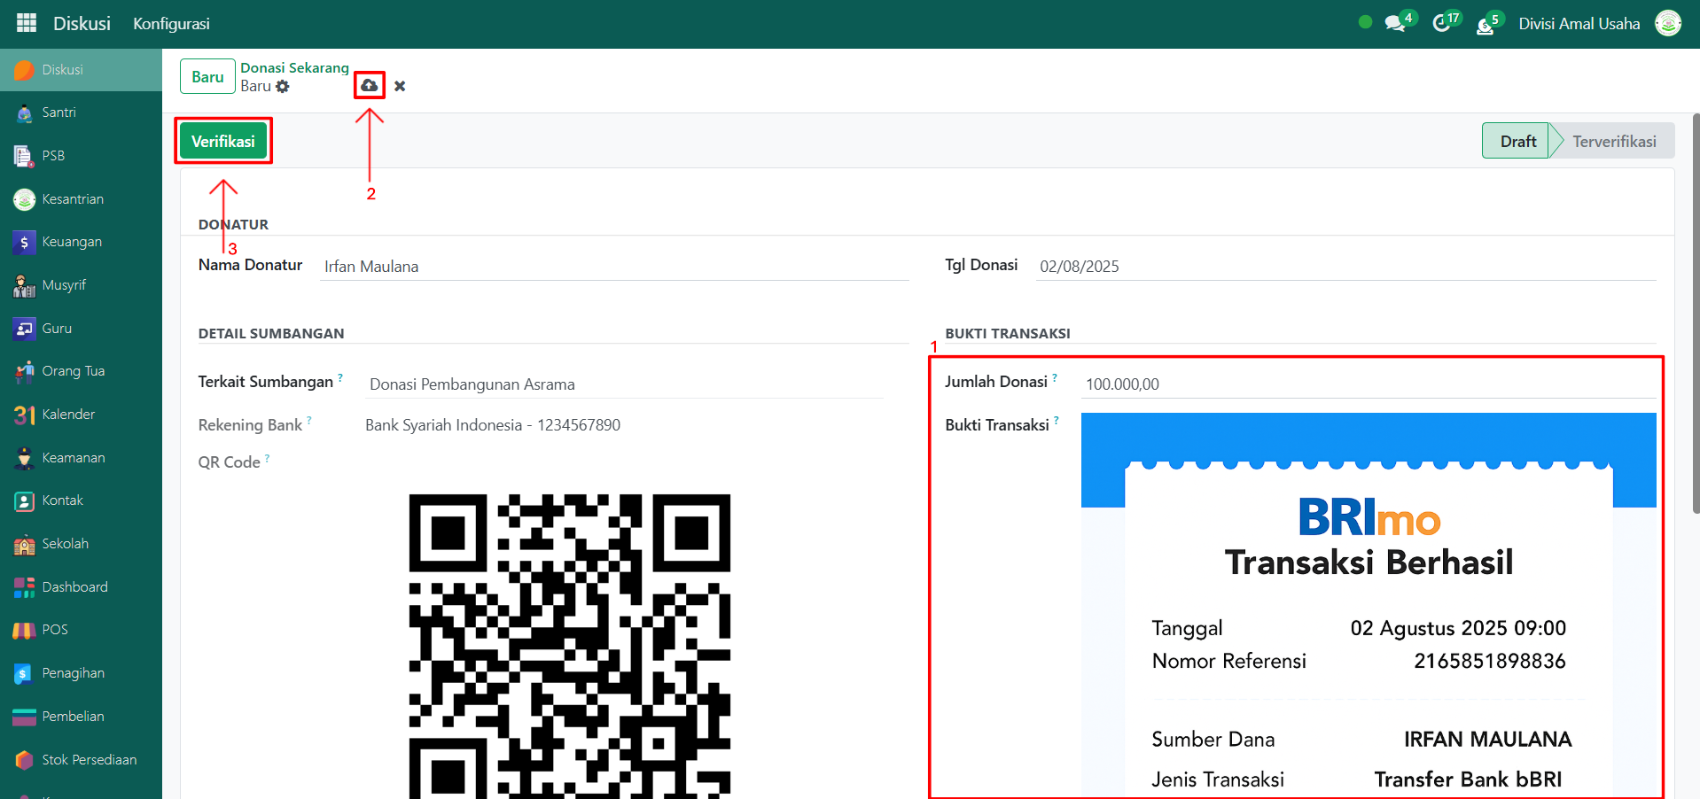The height and width of the screenshot is (799, 1700).
Task: Open the Konfigurasi menu
Action: tap(171, 24)
